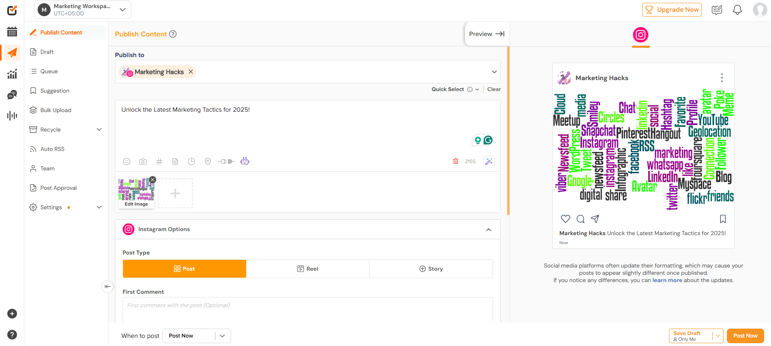Click the heart like icon in preview
771x346 pixels.
[565, 219]
